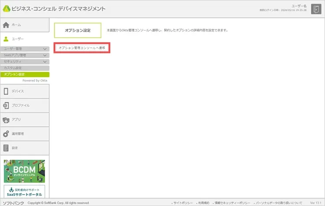This screenshot has height=206, width=325.
Task: Open the サイトポリシー footer link
Action: pyautogui.click(x=182, y=203)
